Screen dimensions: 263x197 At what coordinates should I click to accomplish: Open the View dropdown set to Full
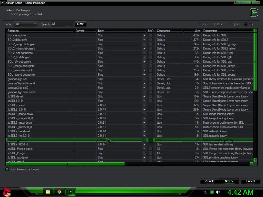(25, 24)
